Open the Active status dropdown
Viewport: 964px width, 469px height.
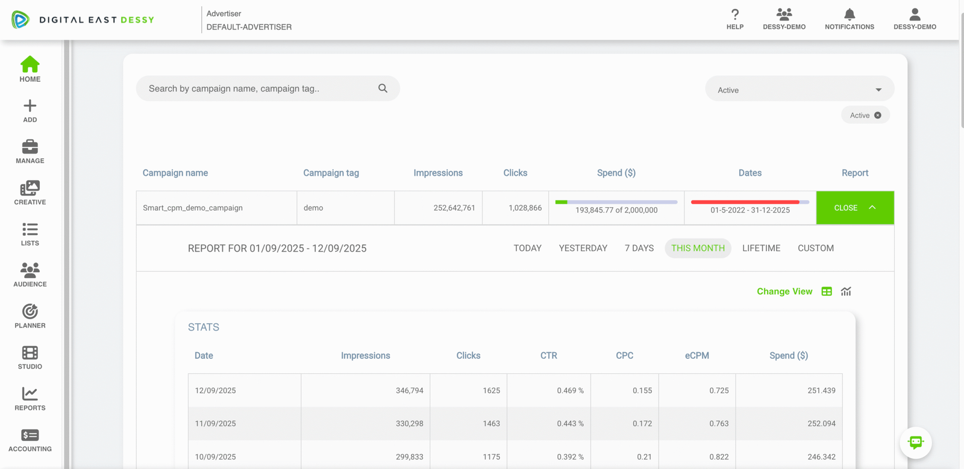[x=799, y=90]
